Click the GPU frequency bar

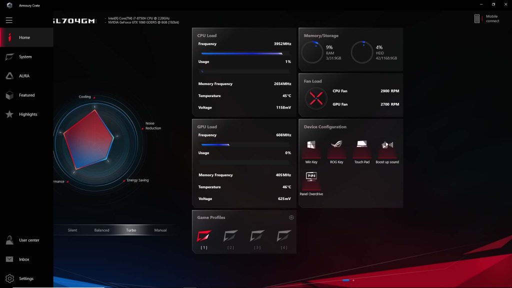click(x=244, y=144)
